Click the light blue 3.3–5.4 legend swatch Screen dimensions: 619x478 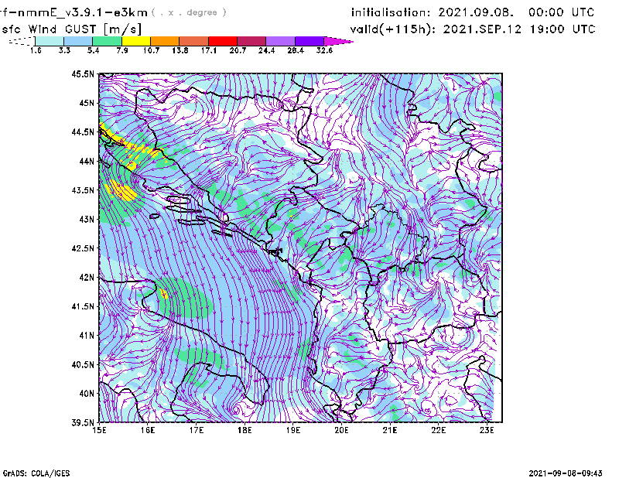pos(78,41)
